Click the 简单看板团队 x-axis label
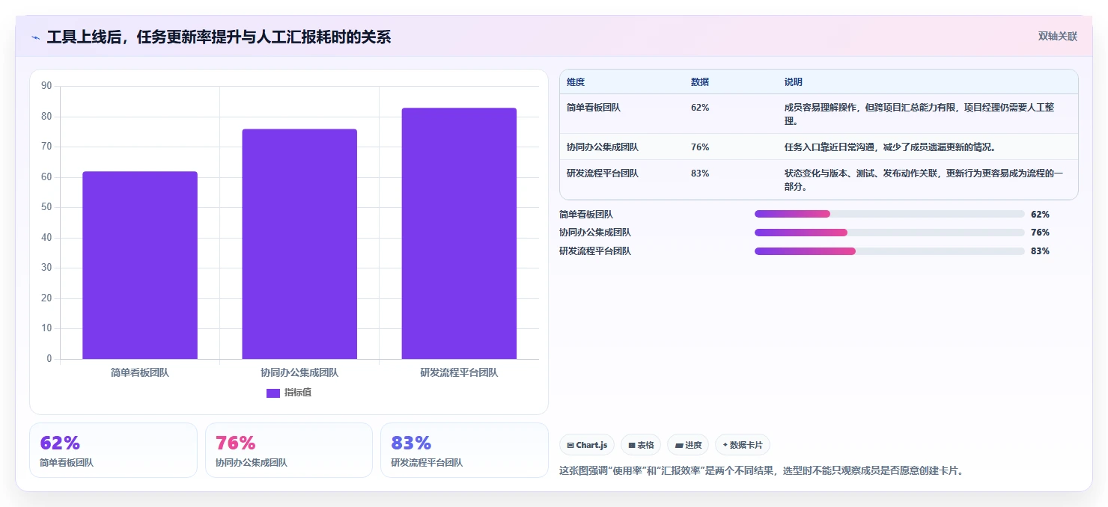The image size is (1108, 507). coord(140,372)
